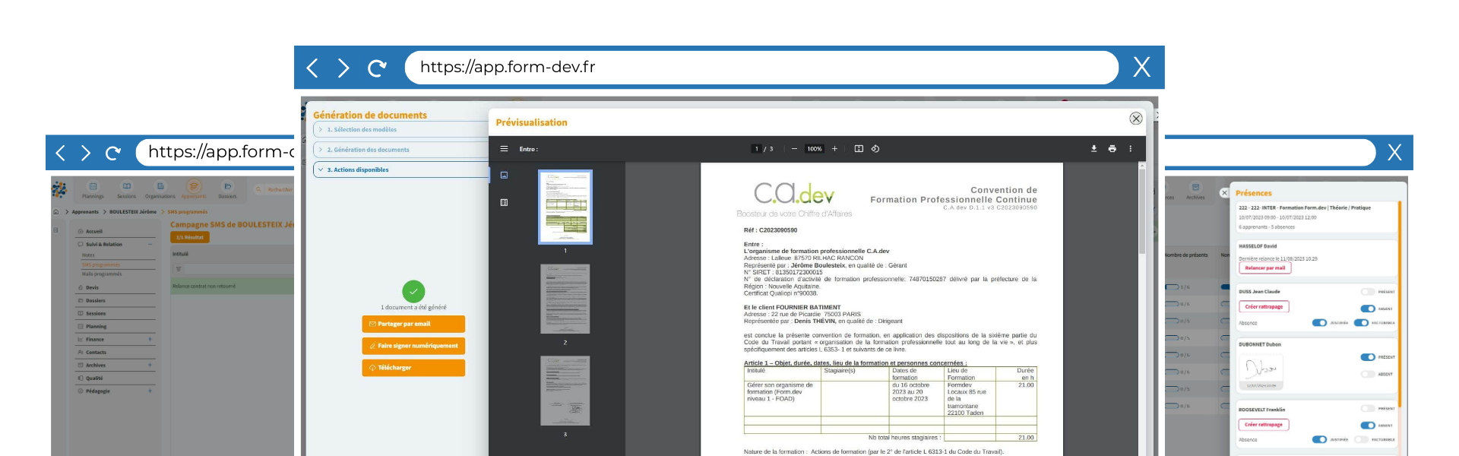
Task: Zoom in on the PDF preview
Action: click(x=834, y=149)
